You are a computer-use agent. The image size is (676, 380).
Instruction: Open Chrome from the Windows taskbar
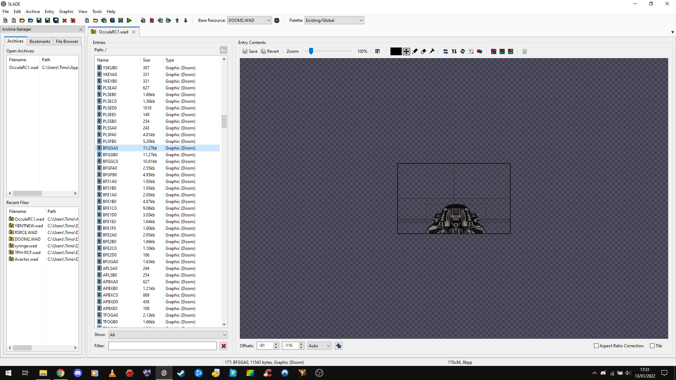coord(61,373)
